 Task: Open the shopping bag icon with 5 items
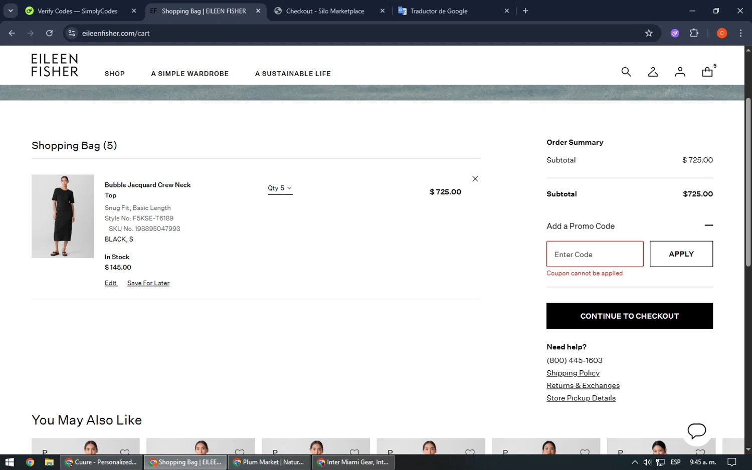[707, 72]
